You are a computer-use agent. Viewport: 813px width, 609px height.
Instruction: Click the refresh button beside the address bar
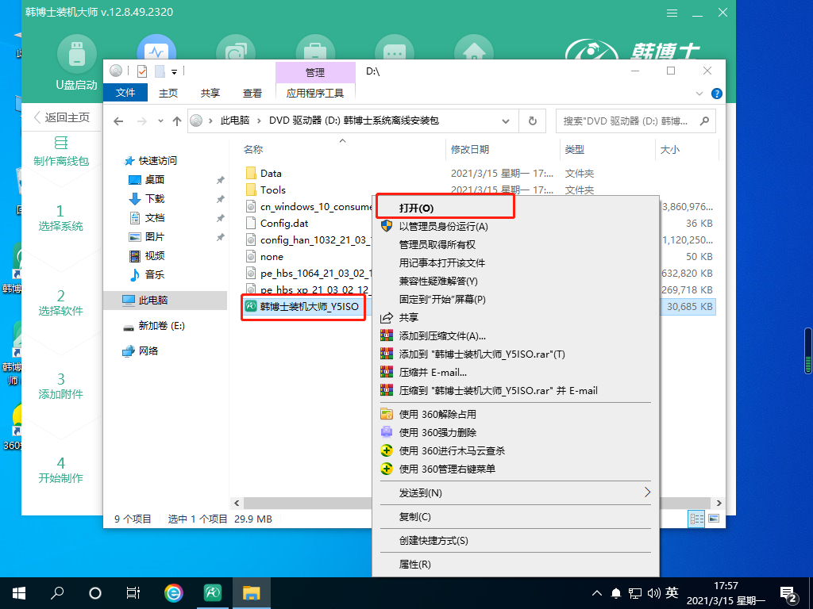[x=531, y=121]
